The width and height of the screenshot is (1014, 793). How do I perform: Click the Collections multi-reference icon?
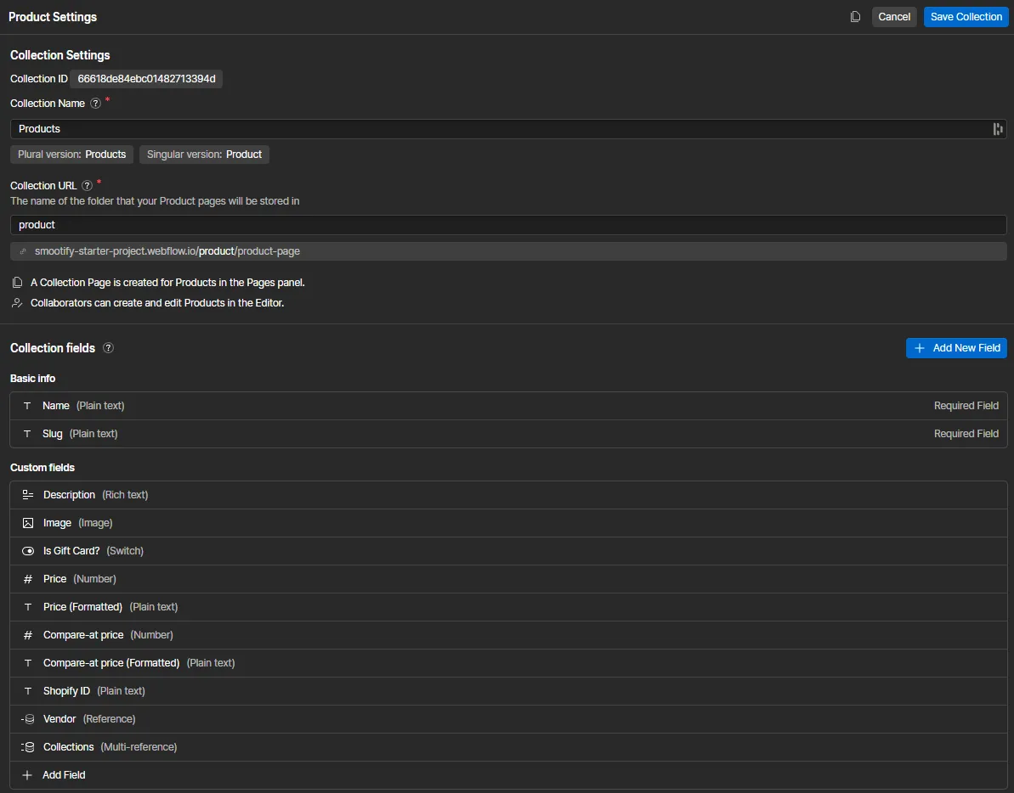pos(28,747)
